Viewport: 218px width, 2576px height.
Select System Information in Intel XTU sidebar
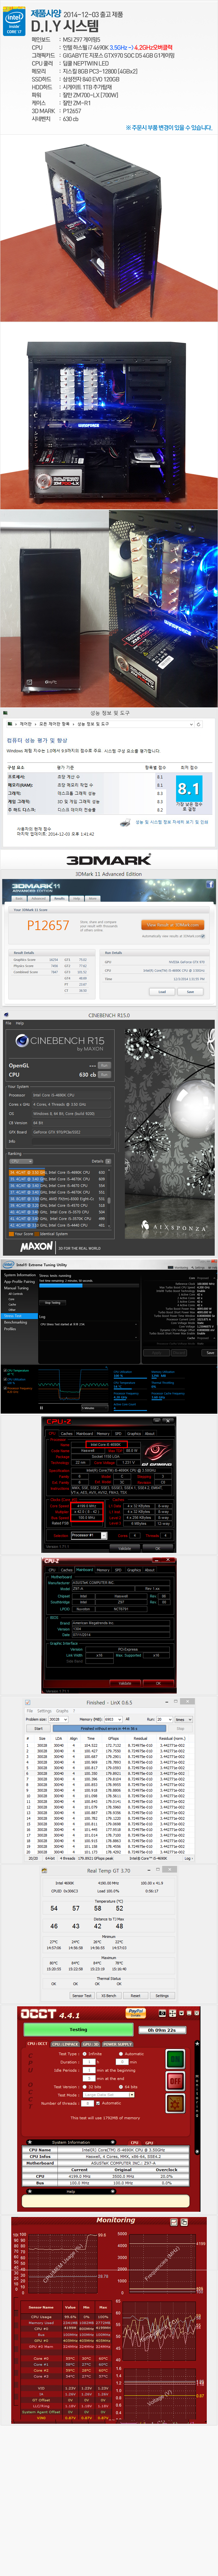point(20,1275)
